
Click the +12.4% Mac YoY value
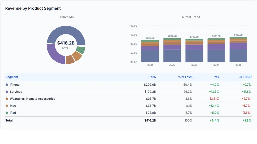coord(214,106)
